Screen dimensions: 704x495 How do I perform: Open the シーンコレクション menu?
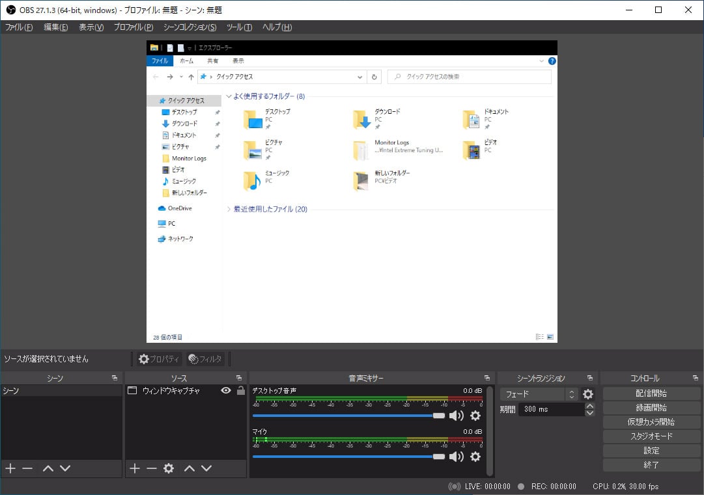[x=190, y=27]
